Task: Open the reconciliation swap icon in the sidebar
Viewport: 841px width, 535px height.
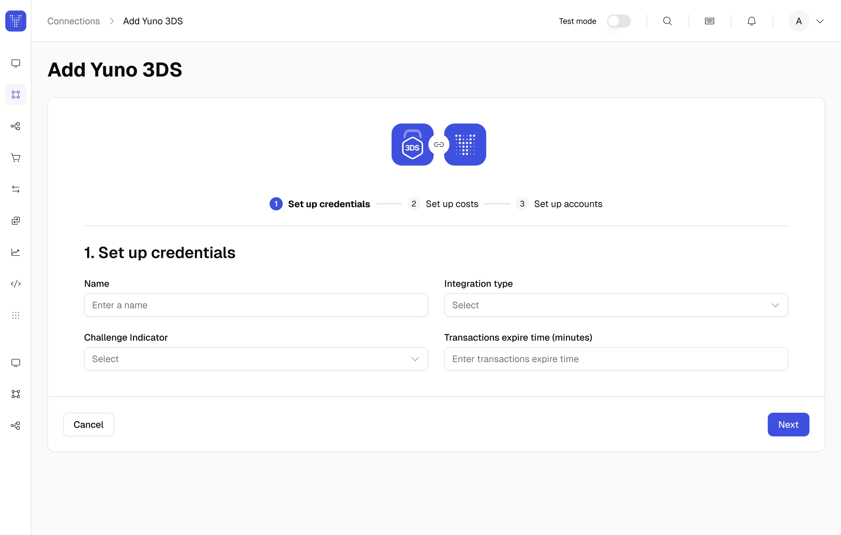Action: point(16,220)
